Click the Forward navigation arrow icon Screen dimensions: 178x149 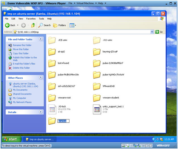(23, 25)
